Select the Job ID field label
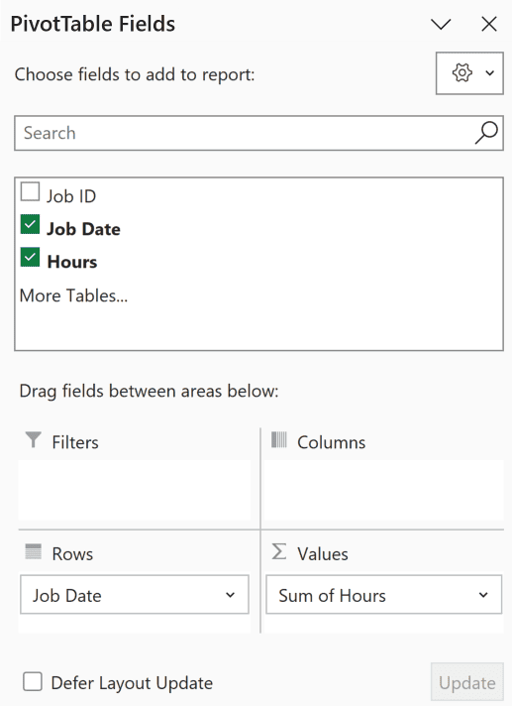 71,196
